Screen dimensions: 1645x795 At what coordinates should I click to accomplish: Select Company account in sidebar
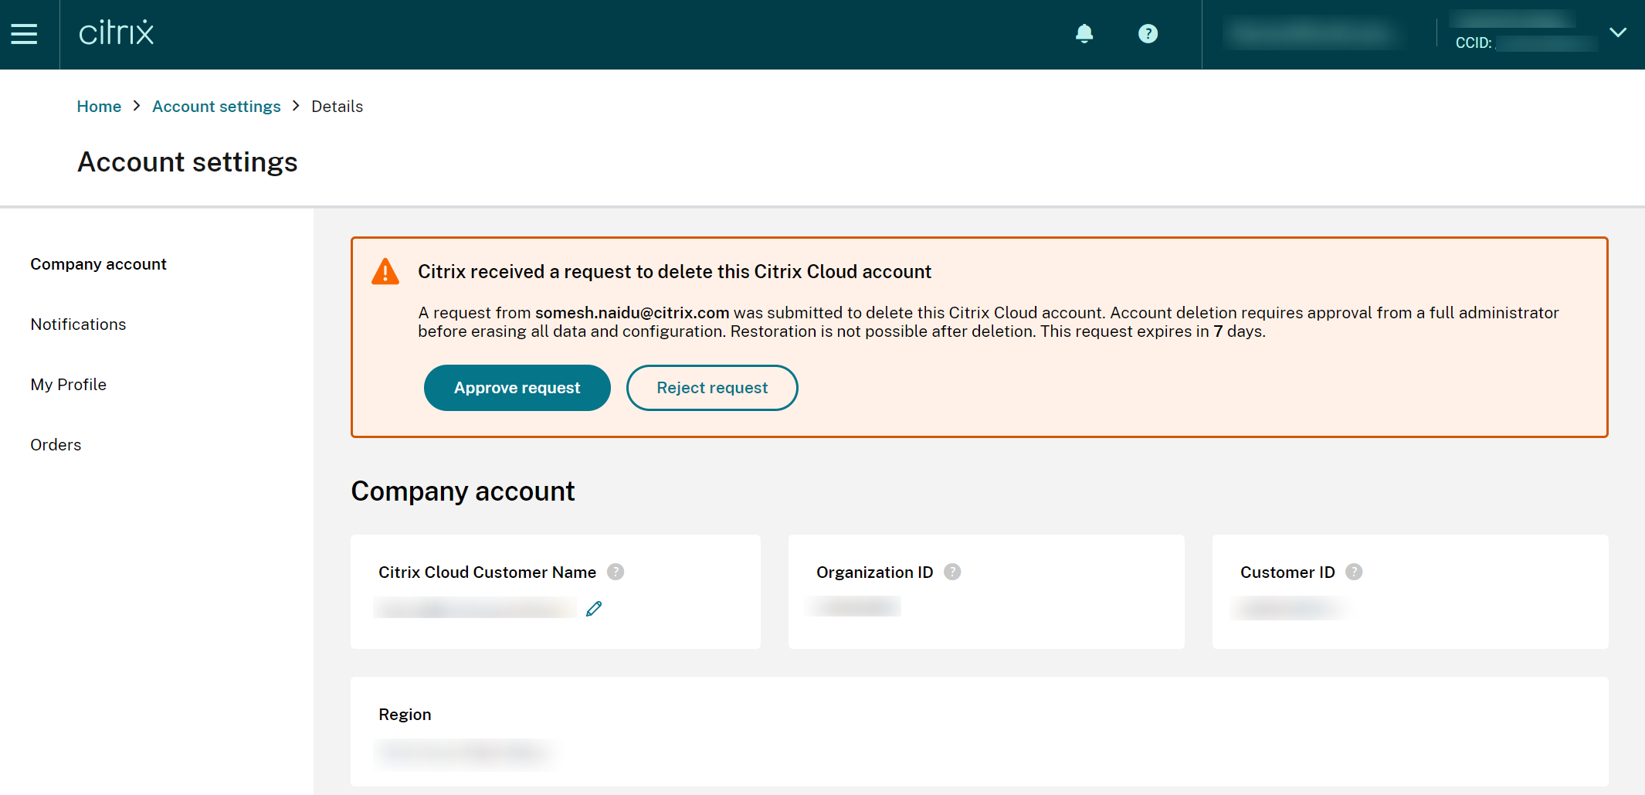click(98, 264)
